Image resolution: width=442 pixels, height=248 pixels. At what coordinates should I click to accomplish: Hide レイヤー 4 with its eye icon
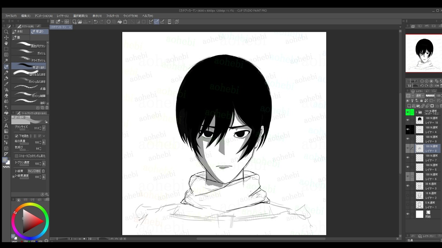coord(407,130)
